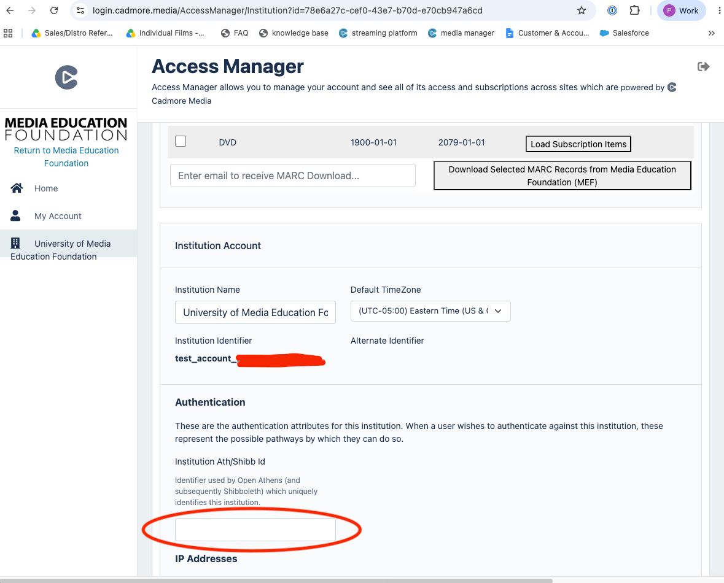Click the browser address bar URL
The width and height of the screenshot is (724, 583).
287,10
